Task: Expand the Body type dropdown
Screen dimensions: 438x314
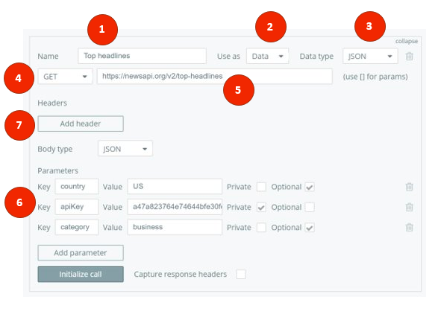Action: tap(125, 149)
